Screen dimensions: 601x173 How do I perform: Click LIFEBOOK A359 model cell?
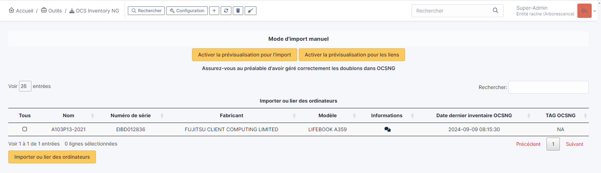point(328,129)
